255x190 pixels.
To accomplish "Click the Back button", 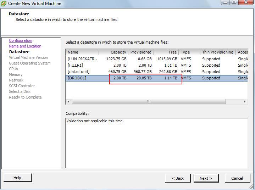I will (178, 178).
